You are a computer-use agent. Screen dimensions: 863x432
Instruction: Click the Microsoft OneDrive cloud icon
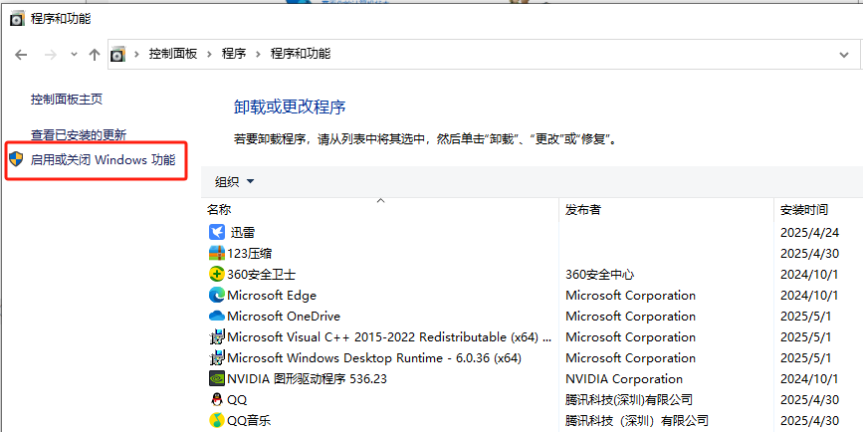pyautogui.click(x=217, y=316)
